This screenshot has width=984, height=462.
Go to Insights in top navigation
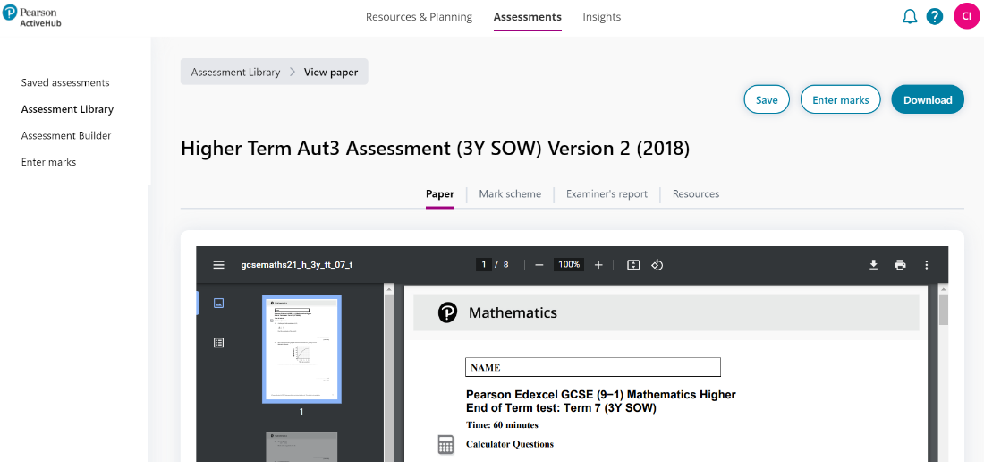pyautogui.click(x=601, y=17)
